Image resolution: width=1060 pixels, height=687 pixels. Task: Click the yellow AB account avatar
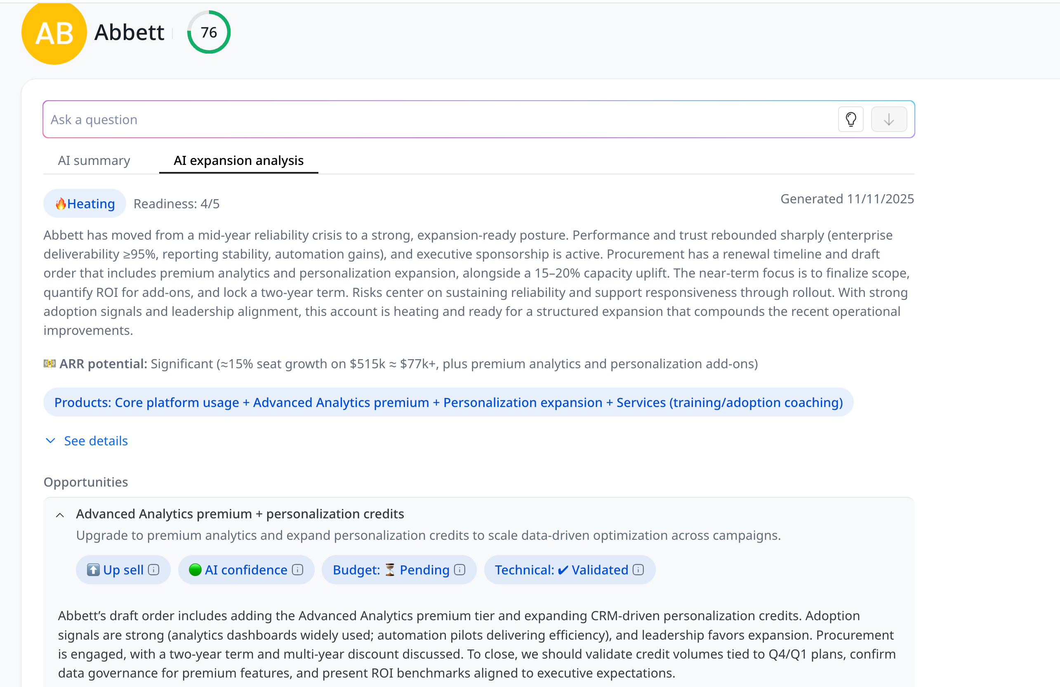54,33
